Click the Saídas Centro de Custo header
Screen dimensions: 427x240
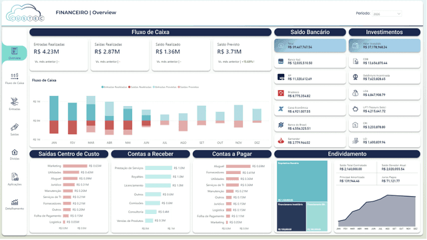(69, 154)
